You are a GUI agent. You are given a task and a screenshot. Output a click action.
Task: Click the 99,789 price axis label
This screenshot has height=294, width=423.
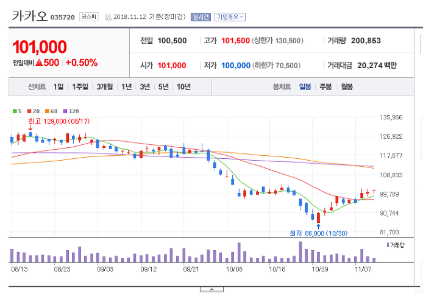(x=389, y=194)
